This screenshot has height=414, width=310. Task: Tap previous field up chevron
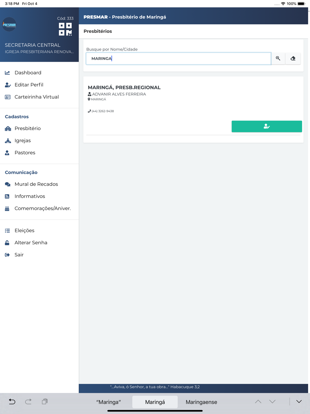tap(258, 402)
